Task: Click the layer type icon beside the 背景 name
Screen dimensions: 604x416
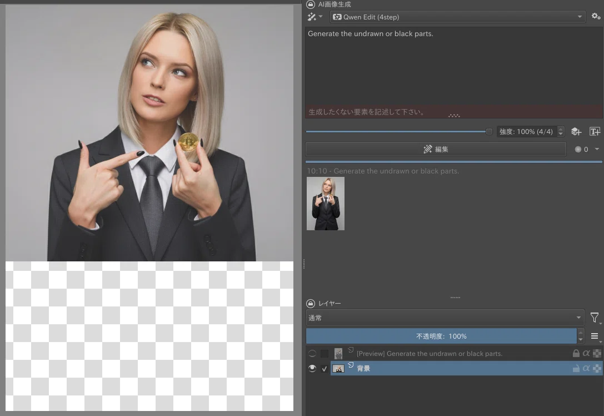Action: [351, 365]
